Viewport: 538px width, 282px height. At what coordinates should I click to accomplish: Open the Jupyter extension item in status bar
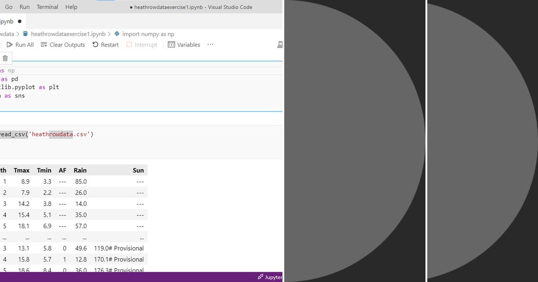click(x=271, y=277)
